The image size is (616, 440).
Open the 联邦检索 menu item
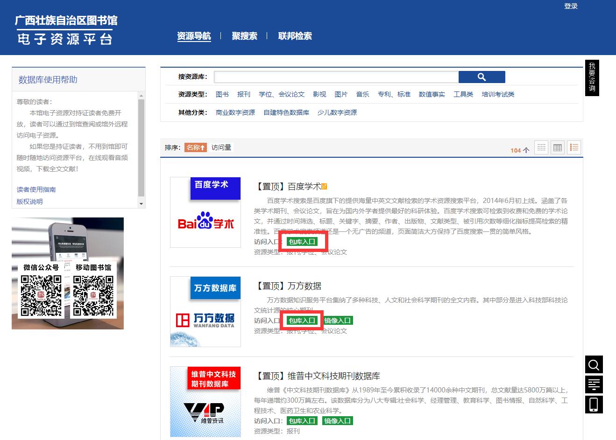pyautogui.click(x=294, y=36)
